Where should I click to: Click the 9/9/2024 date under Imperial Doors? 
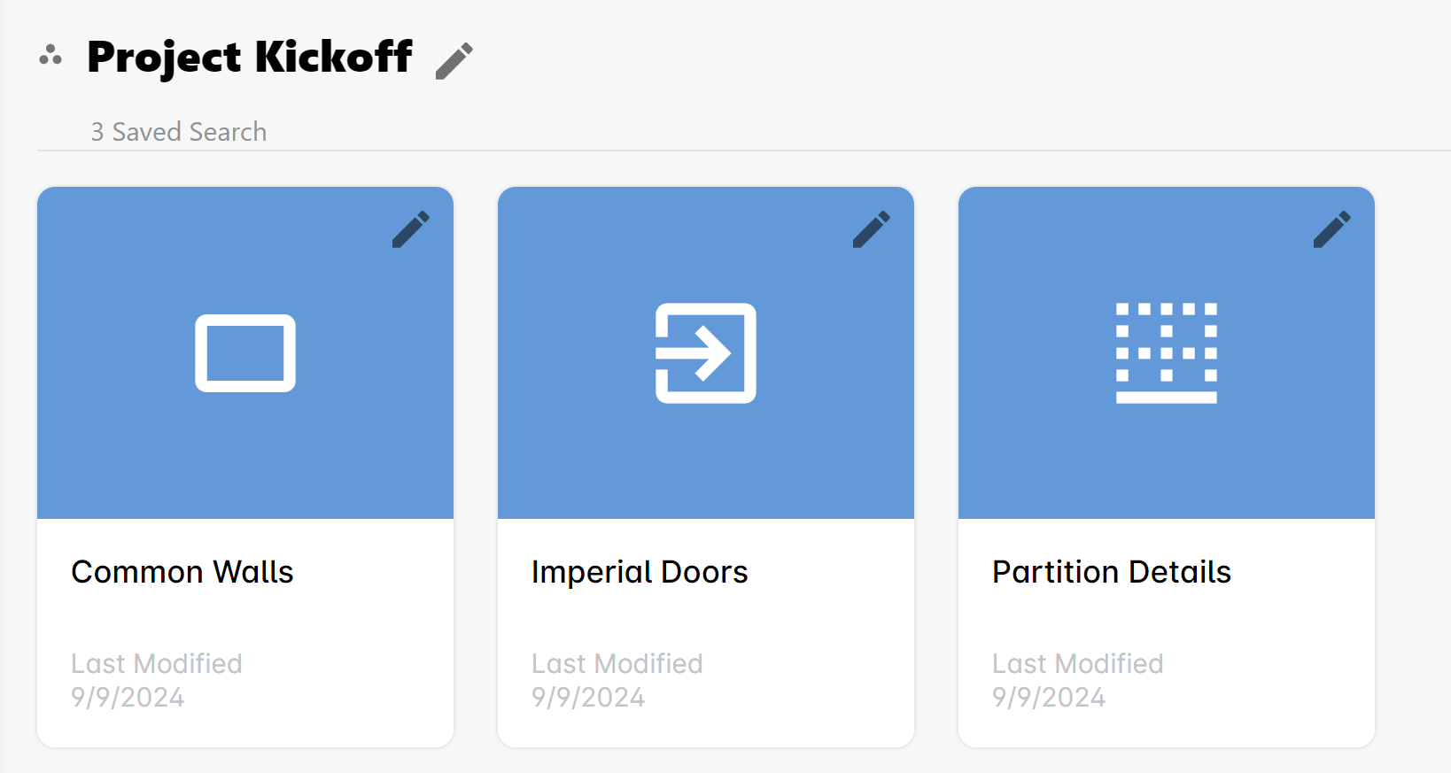click(x=588, y=698)
